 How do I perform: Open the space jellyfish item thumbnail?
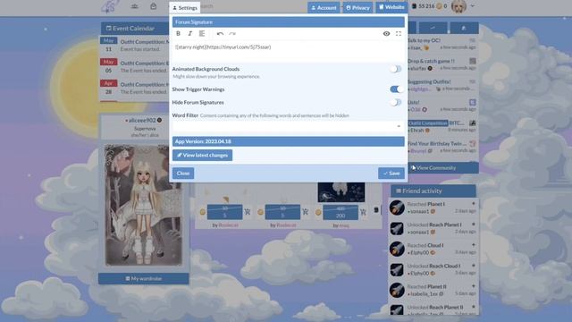coord(341,192)
